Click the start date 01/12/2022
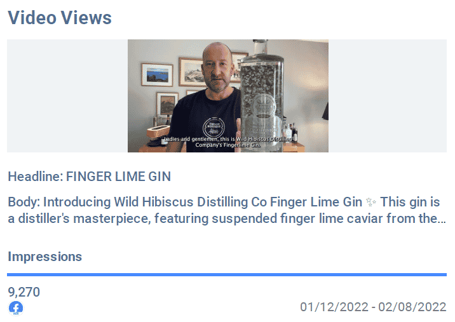Viewport: 455px width, 322px height. (334, 307)
